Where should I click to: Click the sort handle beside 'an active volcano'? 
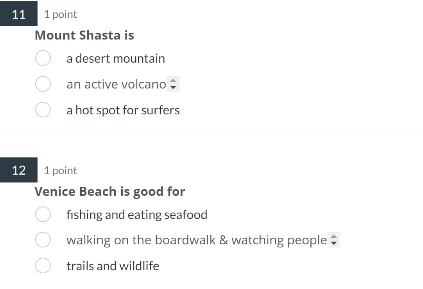tap(173, 84)
